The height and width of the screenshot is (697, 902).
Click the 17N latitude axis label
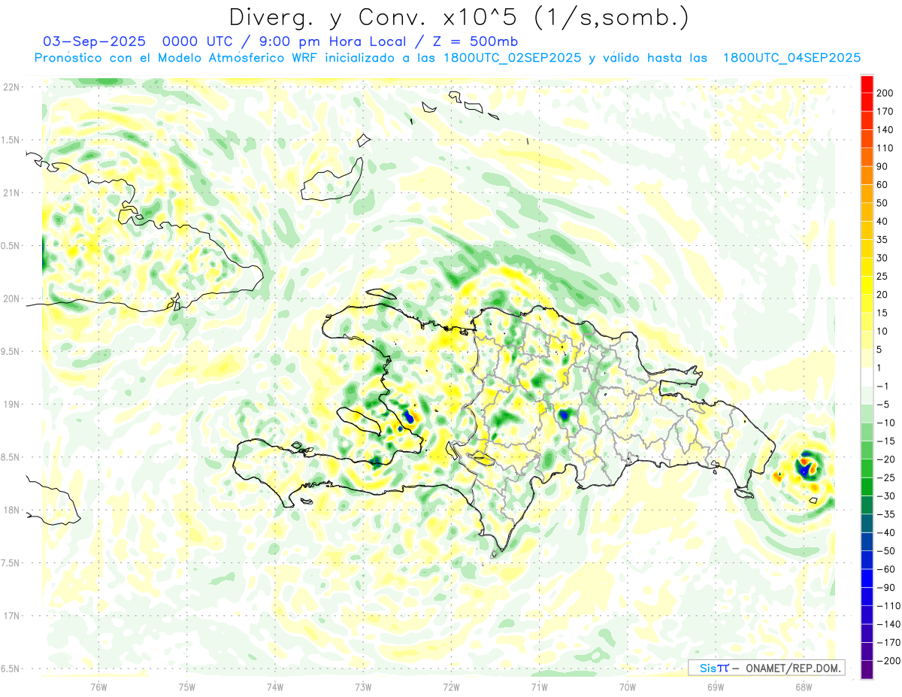pyautogui.click(x=11, y=616)
